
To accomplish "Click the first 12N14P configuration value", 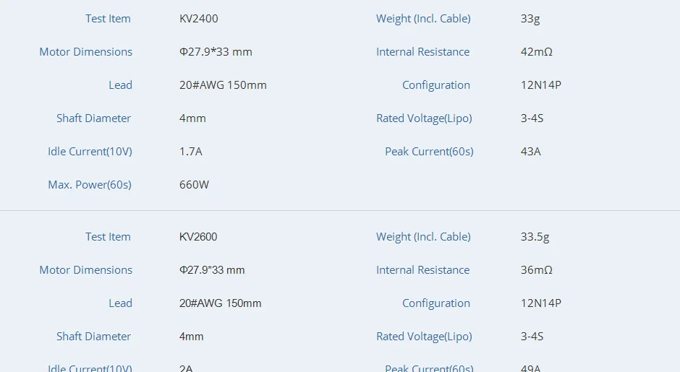I will (541, 85).
